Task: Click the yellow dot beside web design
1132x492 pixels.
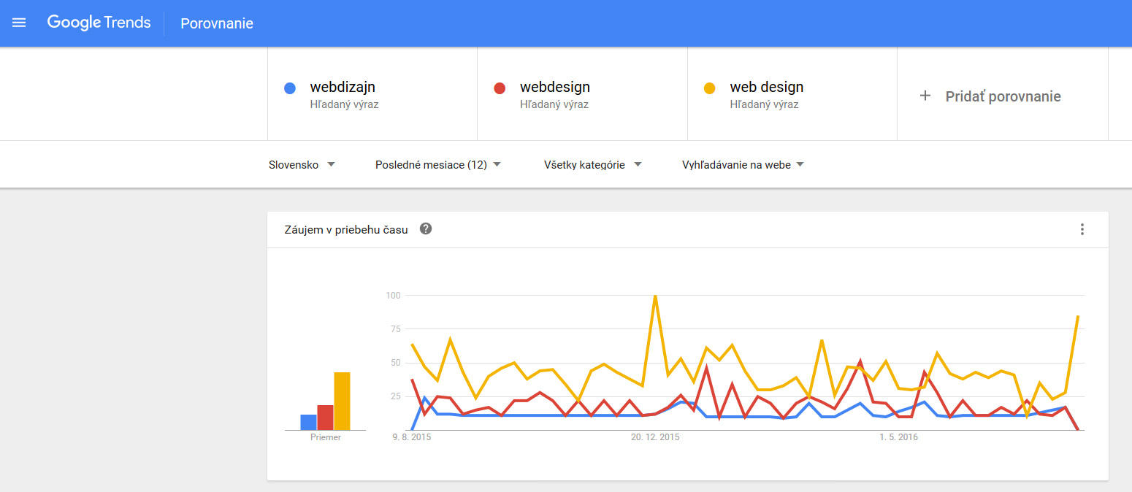Action: [709, 88]
